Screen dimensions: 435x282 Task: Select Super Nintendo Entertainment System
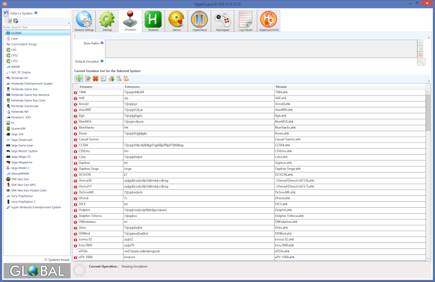[36, 207]
